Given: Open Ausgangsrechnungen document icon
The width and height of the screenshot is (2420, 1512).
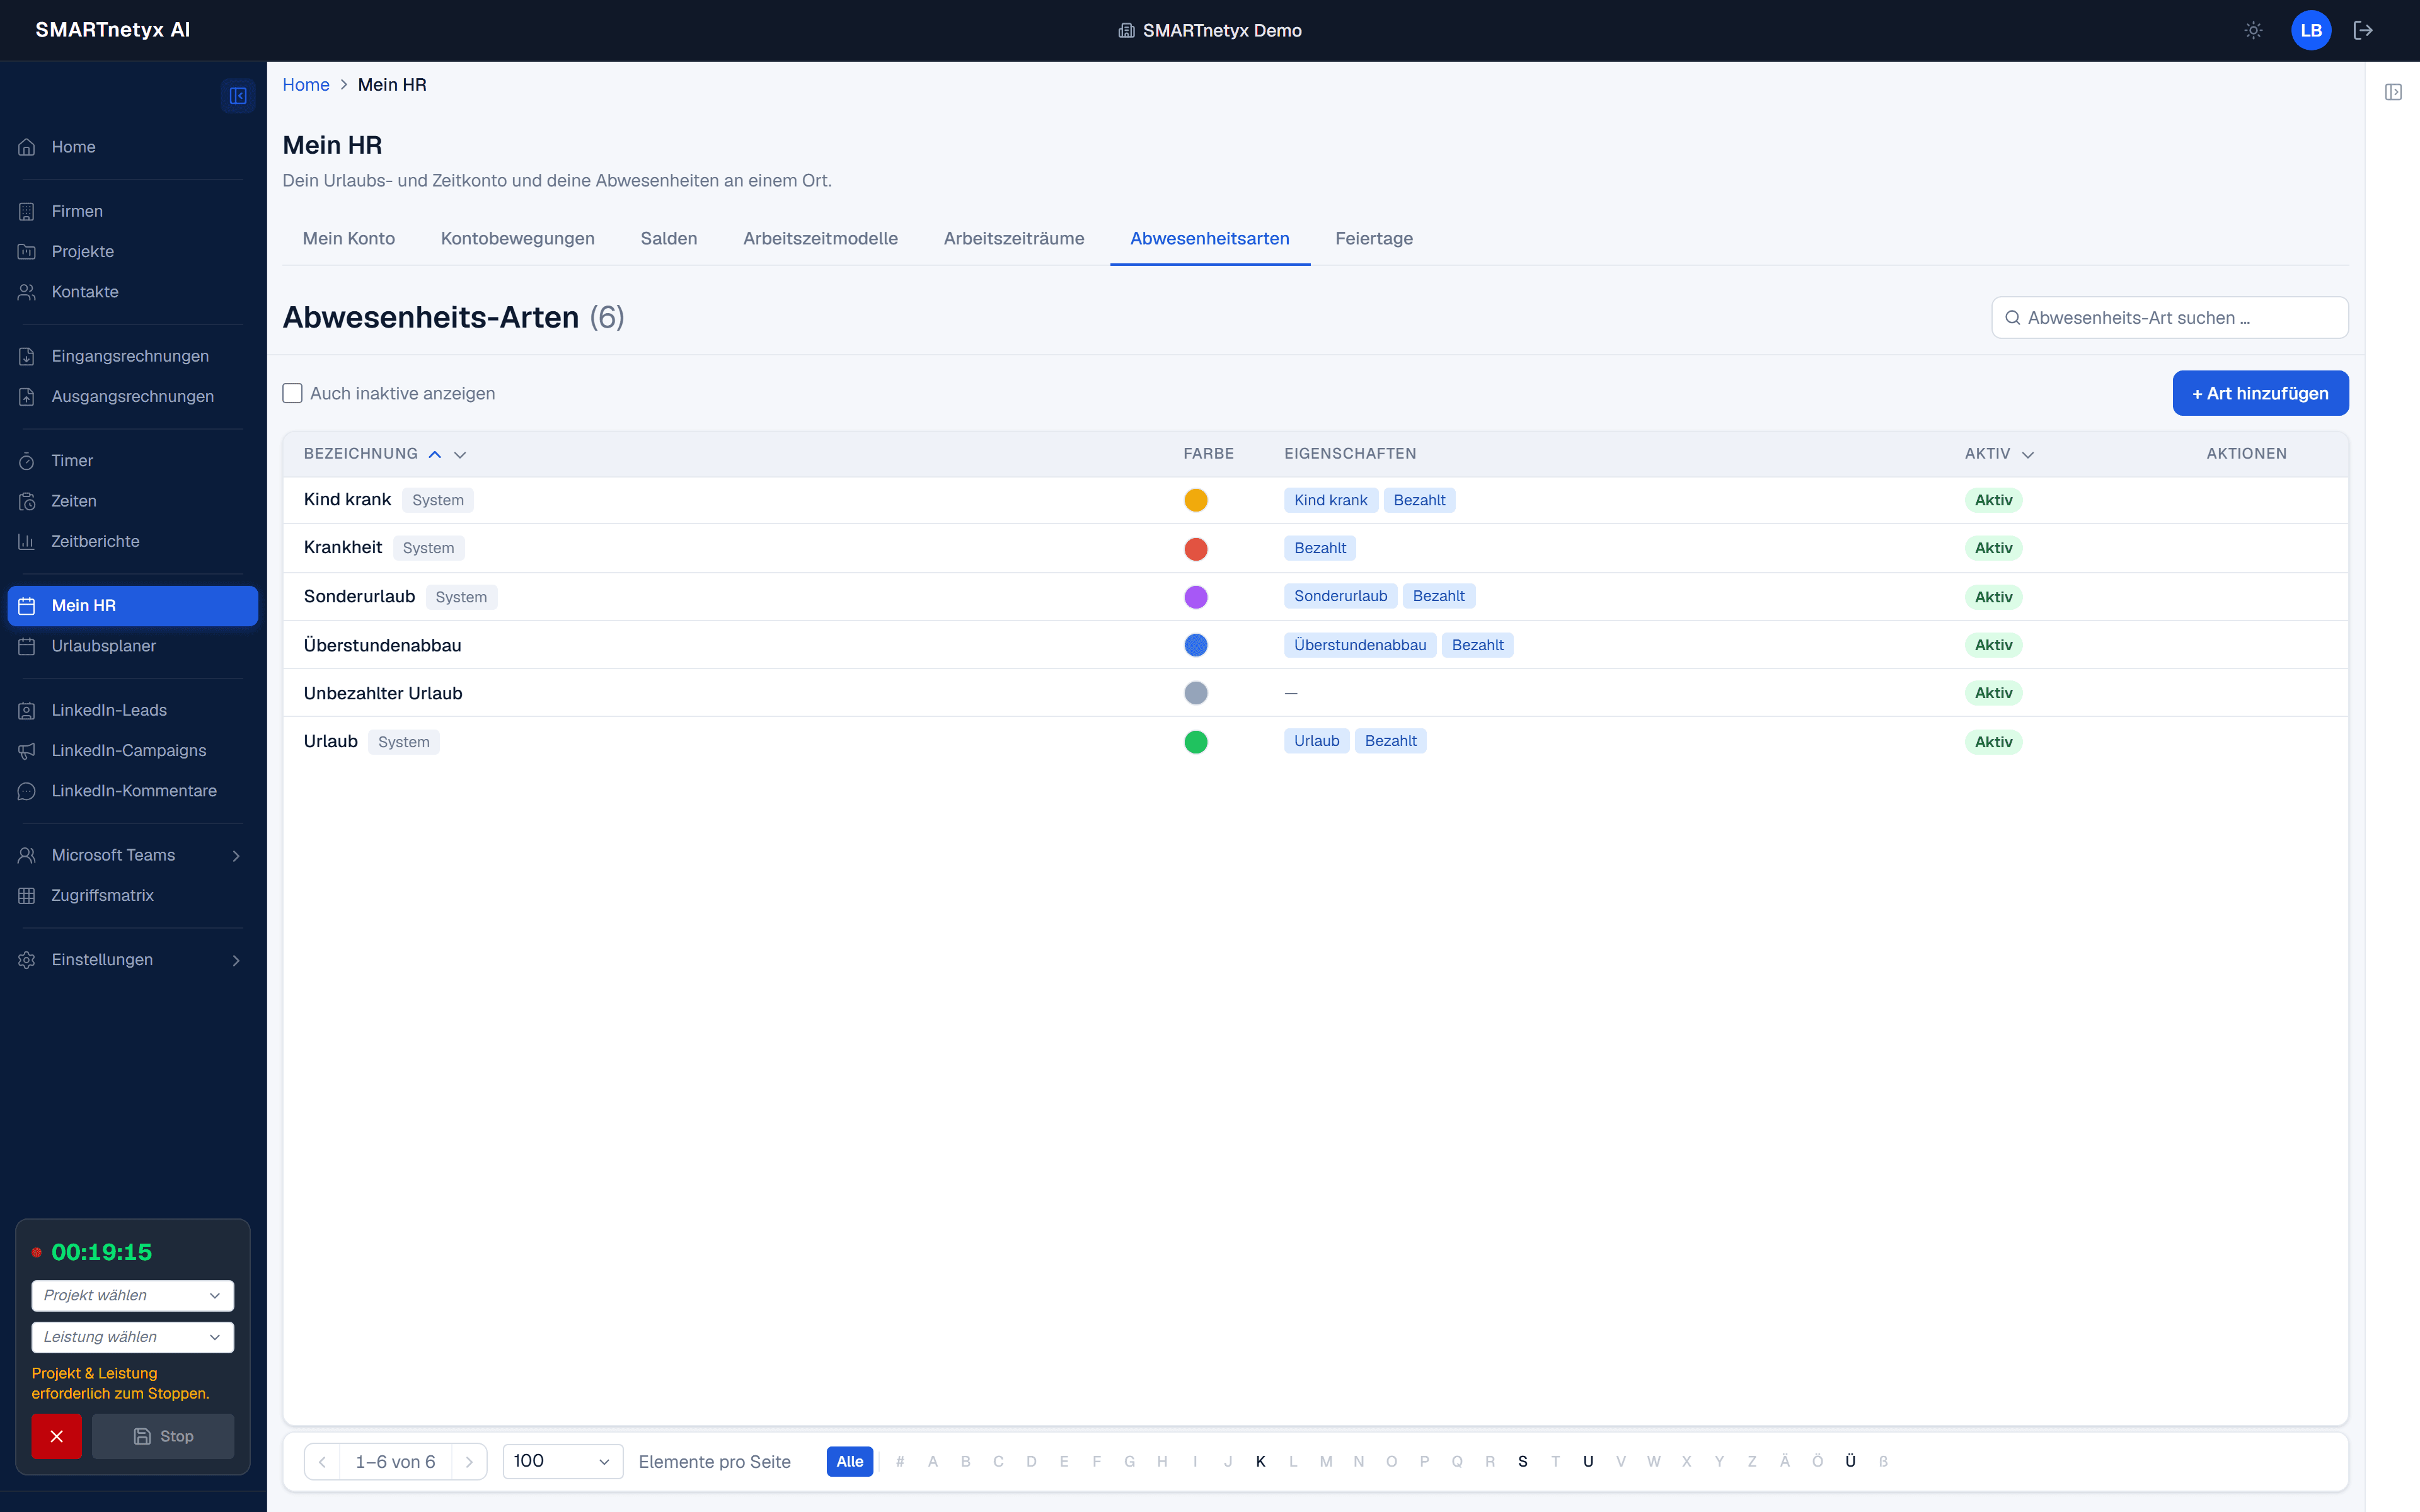Looking at the screenshot, I should 27,396.
